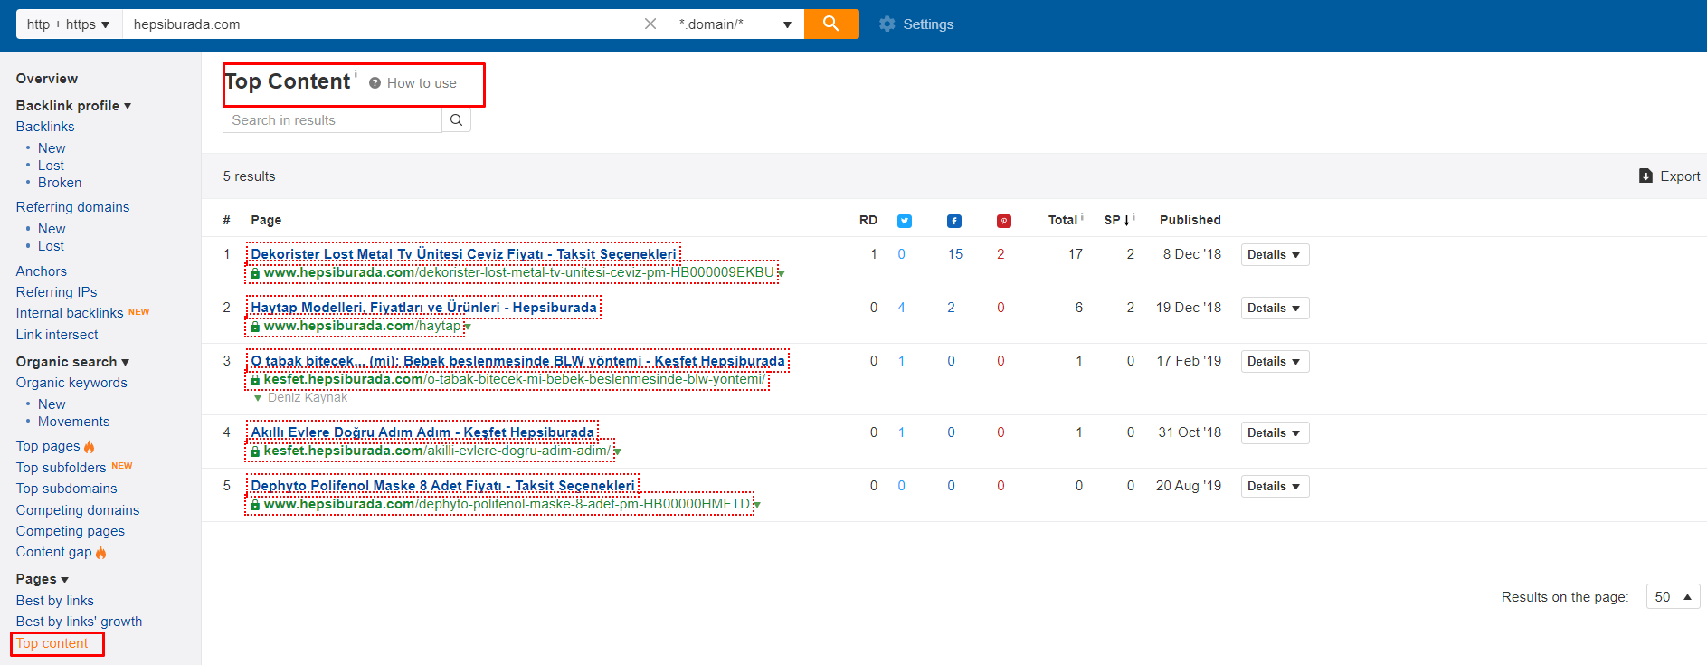The image size is (1707, 665).
Task: Open results on the page 50 dropdown
Action: click(1673, 597)
